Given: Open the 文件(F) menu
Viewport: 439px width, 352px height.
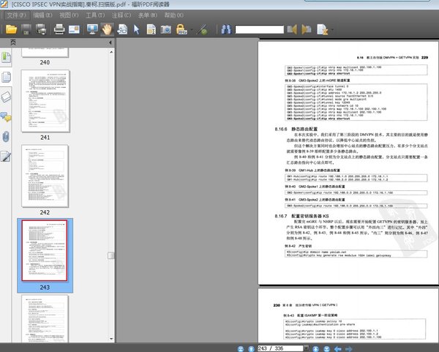Looking at the screenshot, I should click(17, 15).
